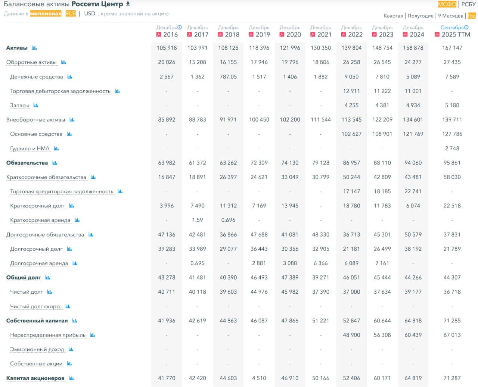Select the Полугодие period tab
This screenshot has height=387, width=478.
click(x=420, y=16)
